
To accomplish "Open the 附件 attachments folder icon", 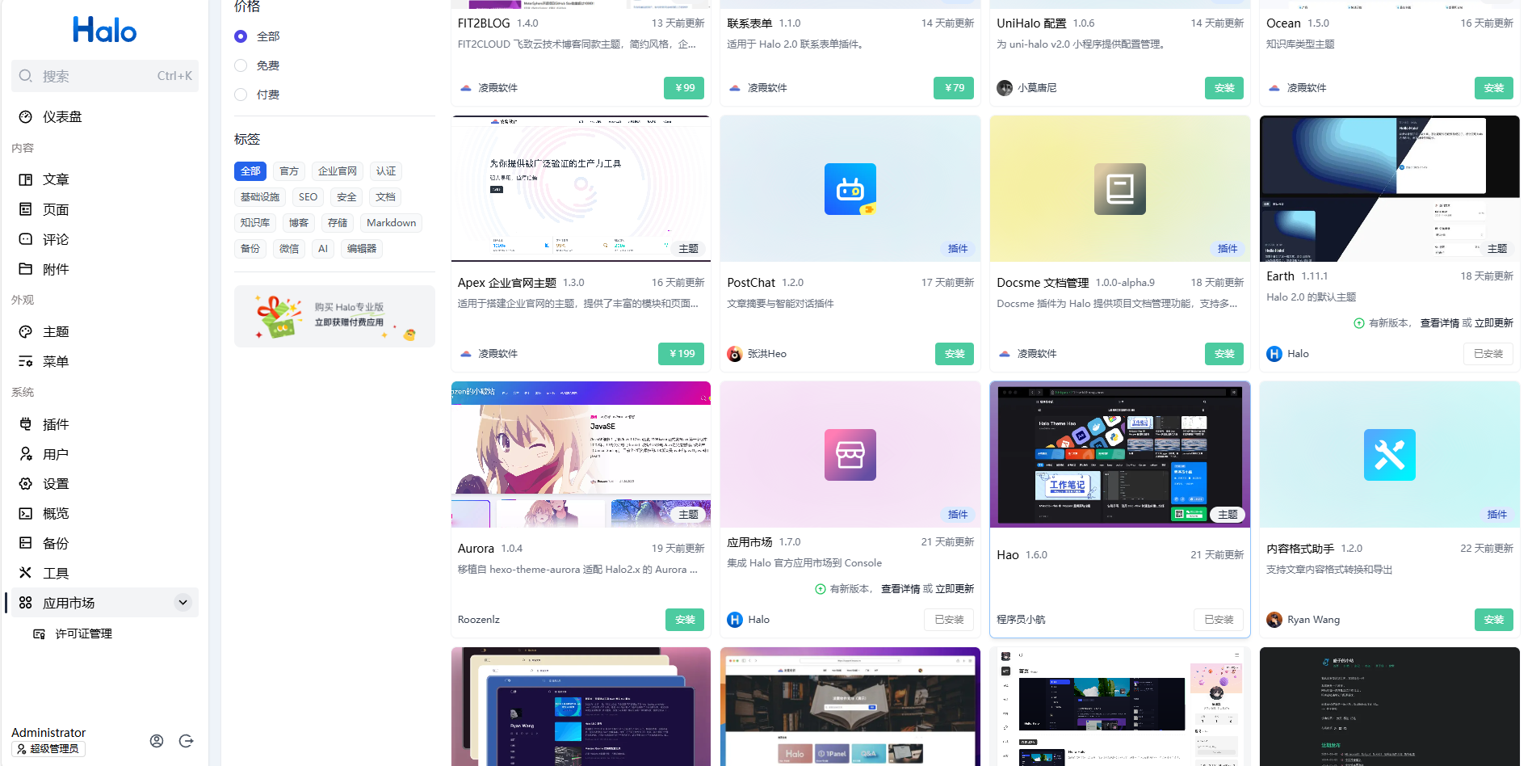I will coord(26,269).
